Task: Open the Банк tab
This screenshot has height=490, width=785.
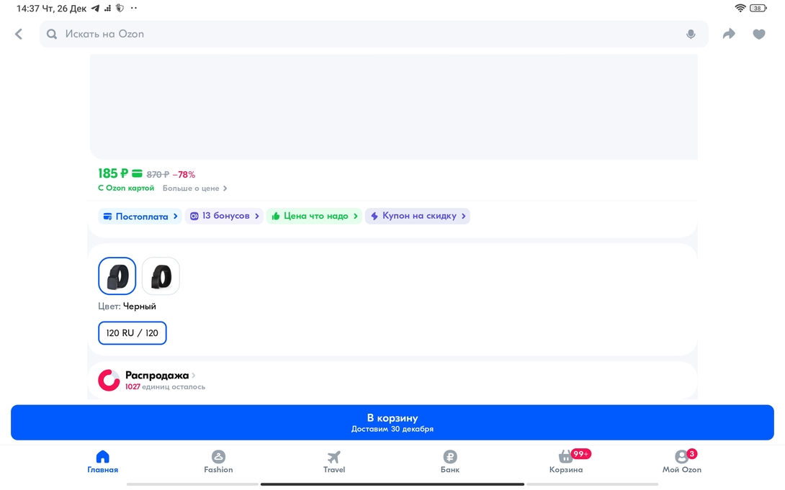Action: pyautogui.click(x=449, y=461)
